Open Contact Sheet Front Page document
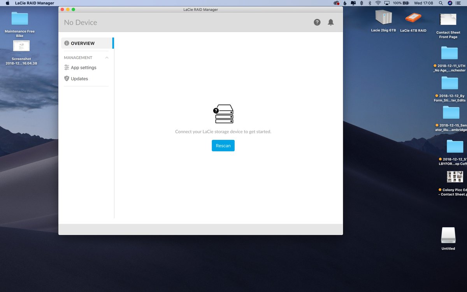 448,19
